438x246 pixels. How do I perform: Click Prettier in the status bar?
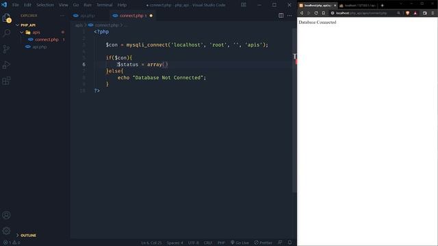tap(263, 243)
